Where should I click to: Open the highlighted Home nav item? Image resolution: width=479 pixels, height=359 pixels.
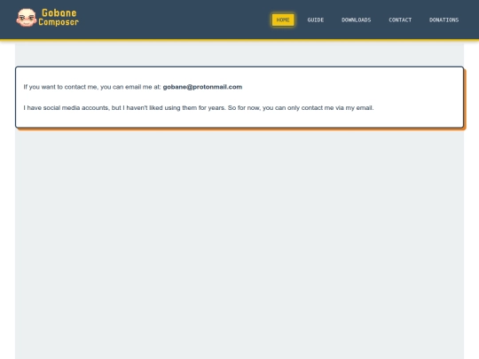[283, 20]
